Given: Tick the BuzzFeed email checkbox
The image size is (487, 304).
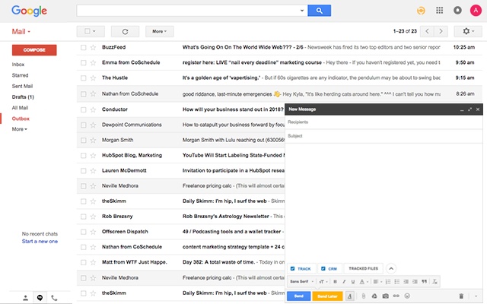Looking at the screenshot, I should 83,47.
